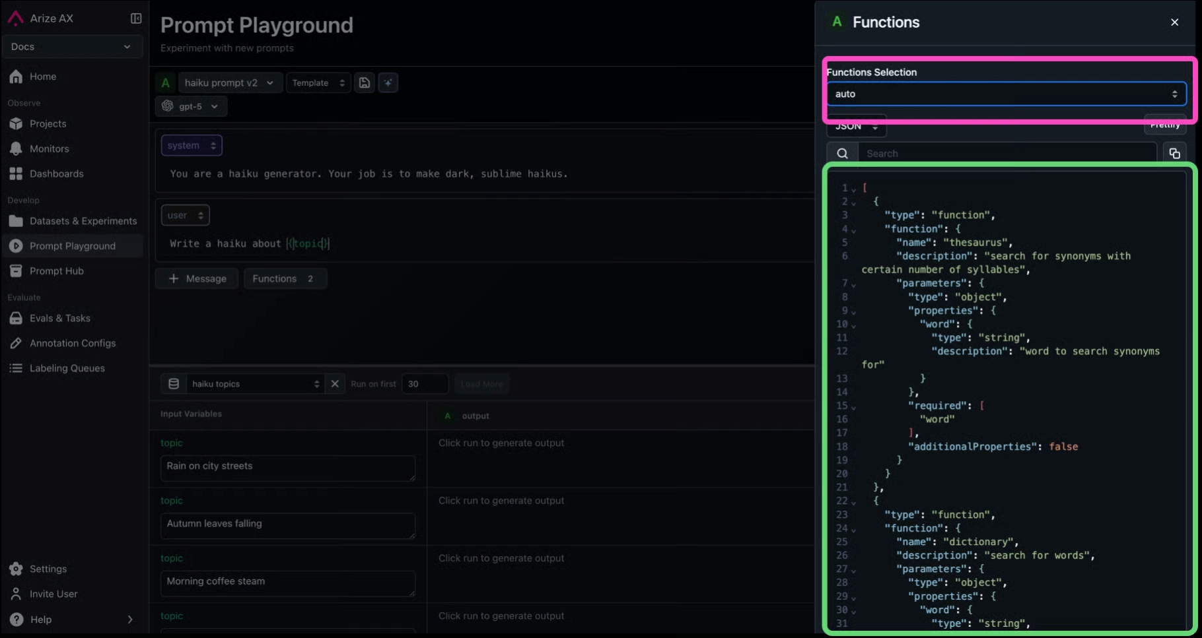The image size is (1202, 638).
Task: Copy the functions JSON with the copy icon
Action: coord(1174,153)
